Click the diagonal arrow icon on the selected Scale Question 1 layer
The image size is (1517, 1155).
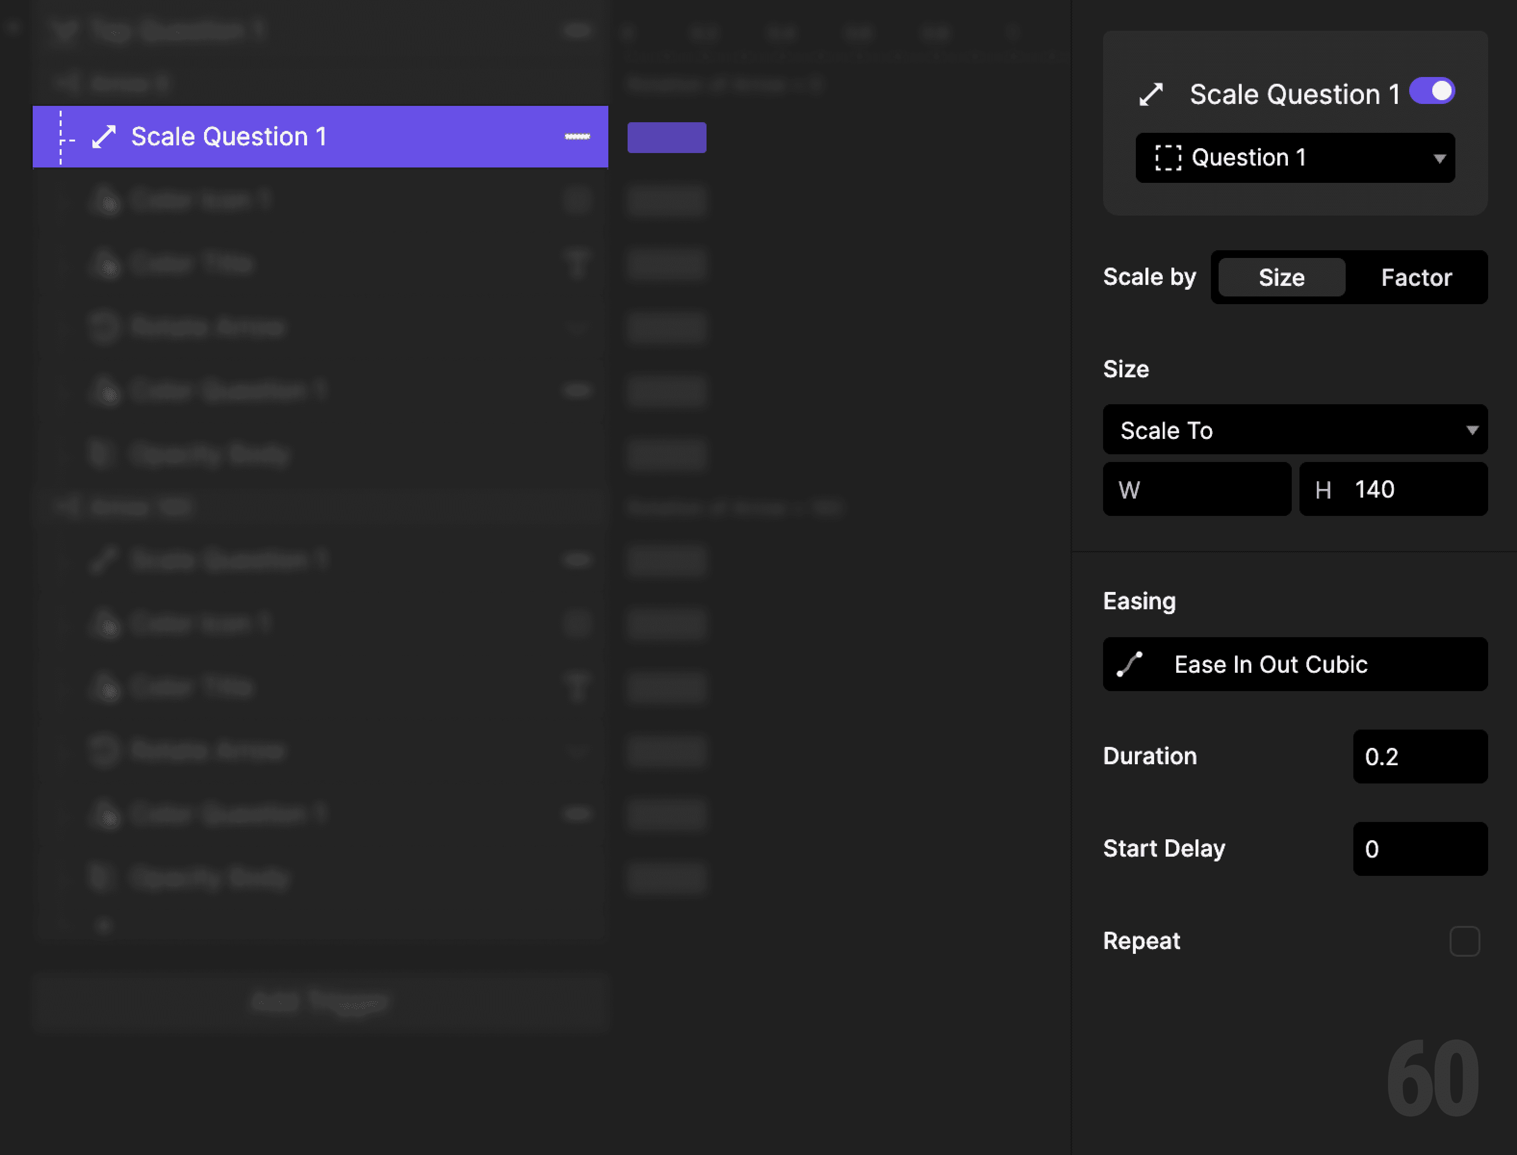(x=104, y=136)
